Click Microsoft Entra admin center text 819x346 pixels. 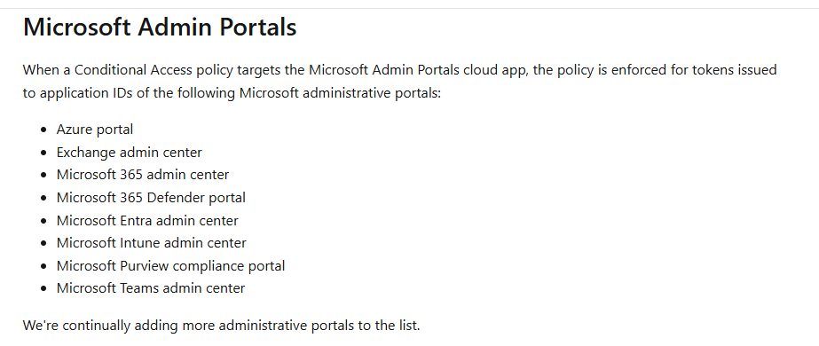tap(147, 221)
